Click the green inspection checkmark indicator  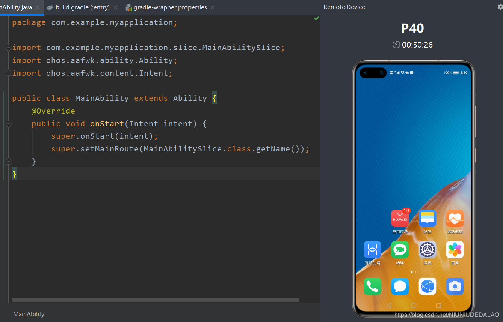[x=316, y=18]
